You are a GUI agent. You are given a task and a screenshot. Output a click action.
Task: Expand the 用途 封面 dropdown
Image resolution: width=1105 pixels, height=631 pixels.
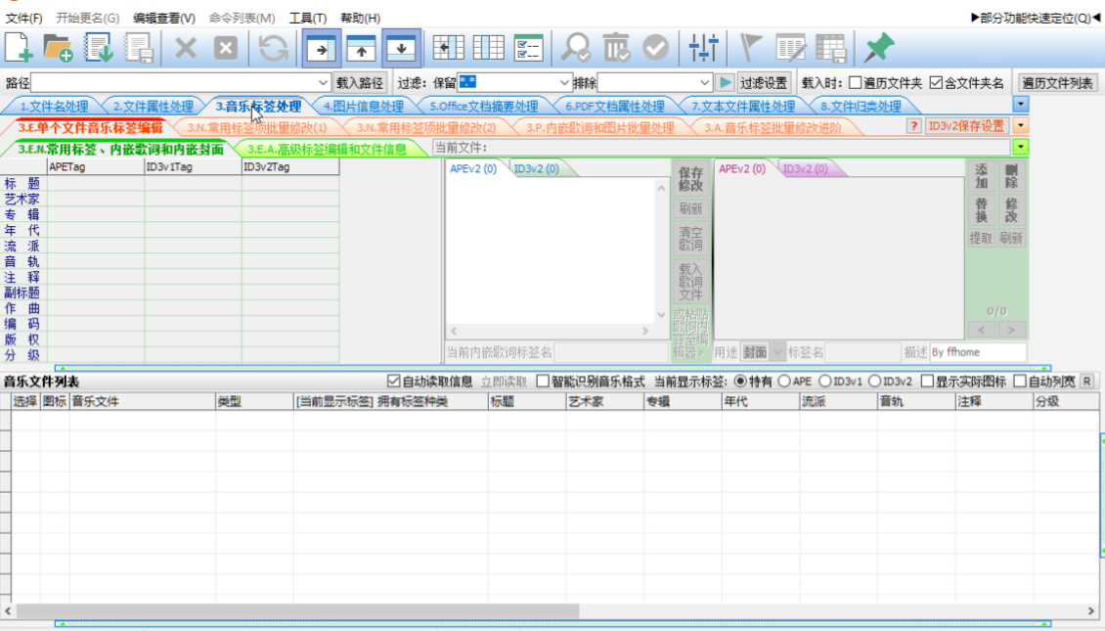[777, 352]
